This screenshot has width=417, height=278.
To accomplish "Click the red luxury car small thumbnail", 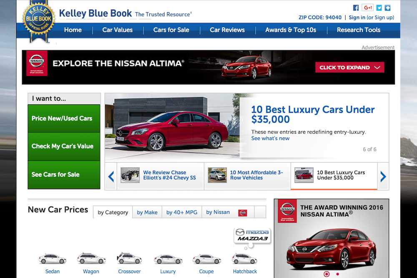I will coord(304,175).
